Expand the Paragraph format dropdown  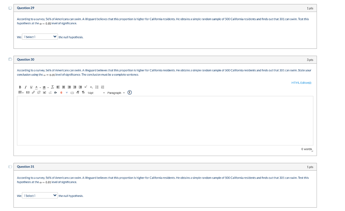[116, 93]
